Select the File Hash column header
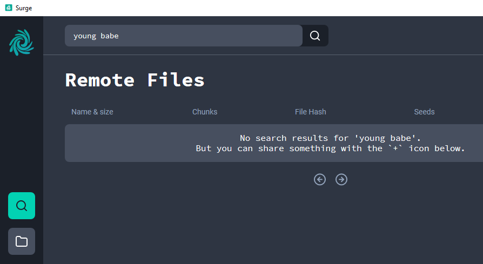This screenshot has height=264, width=483. tap(310, 112)
